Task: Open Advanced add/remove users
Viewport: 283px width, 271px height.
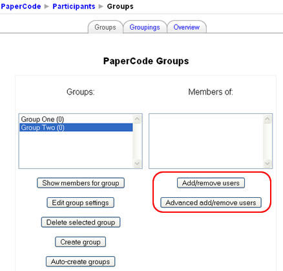Action: point(211,202)
